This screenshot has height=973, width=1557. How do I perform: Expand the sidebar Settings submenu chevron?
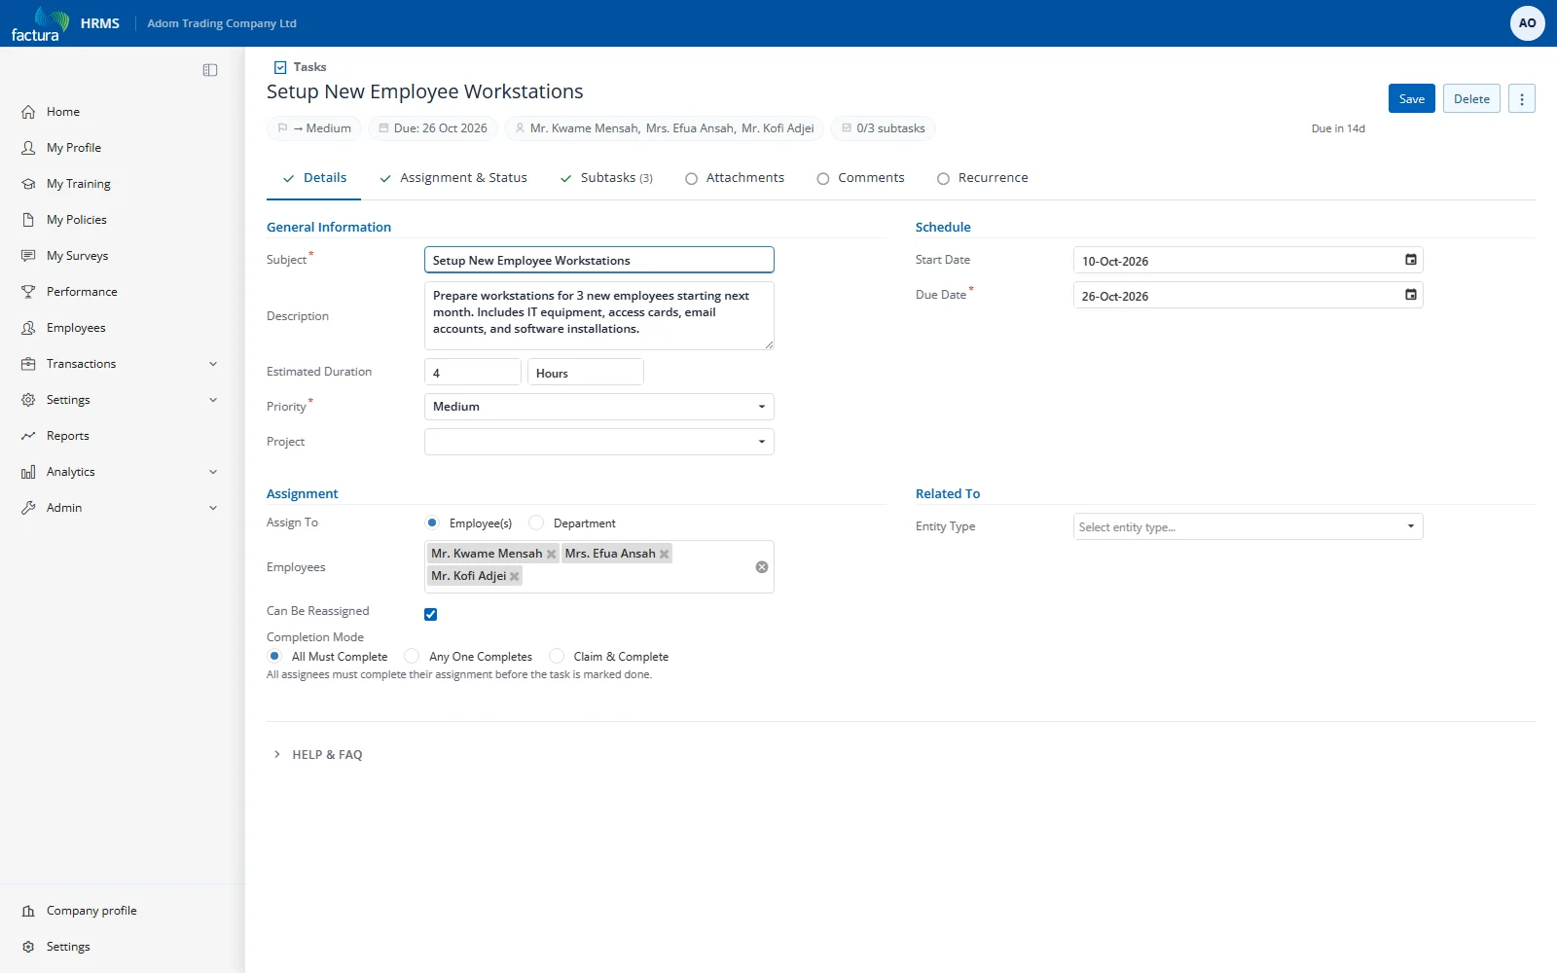click(x=213, y=400)
